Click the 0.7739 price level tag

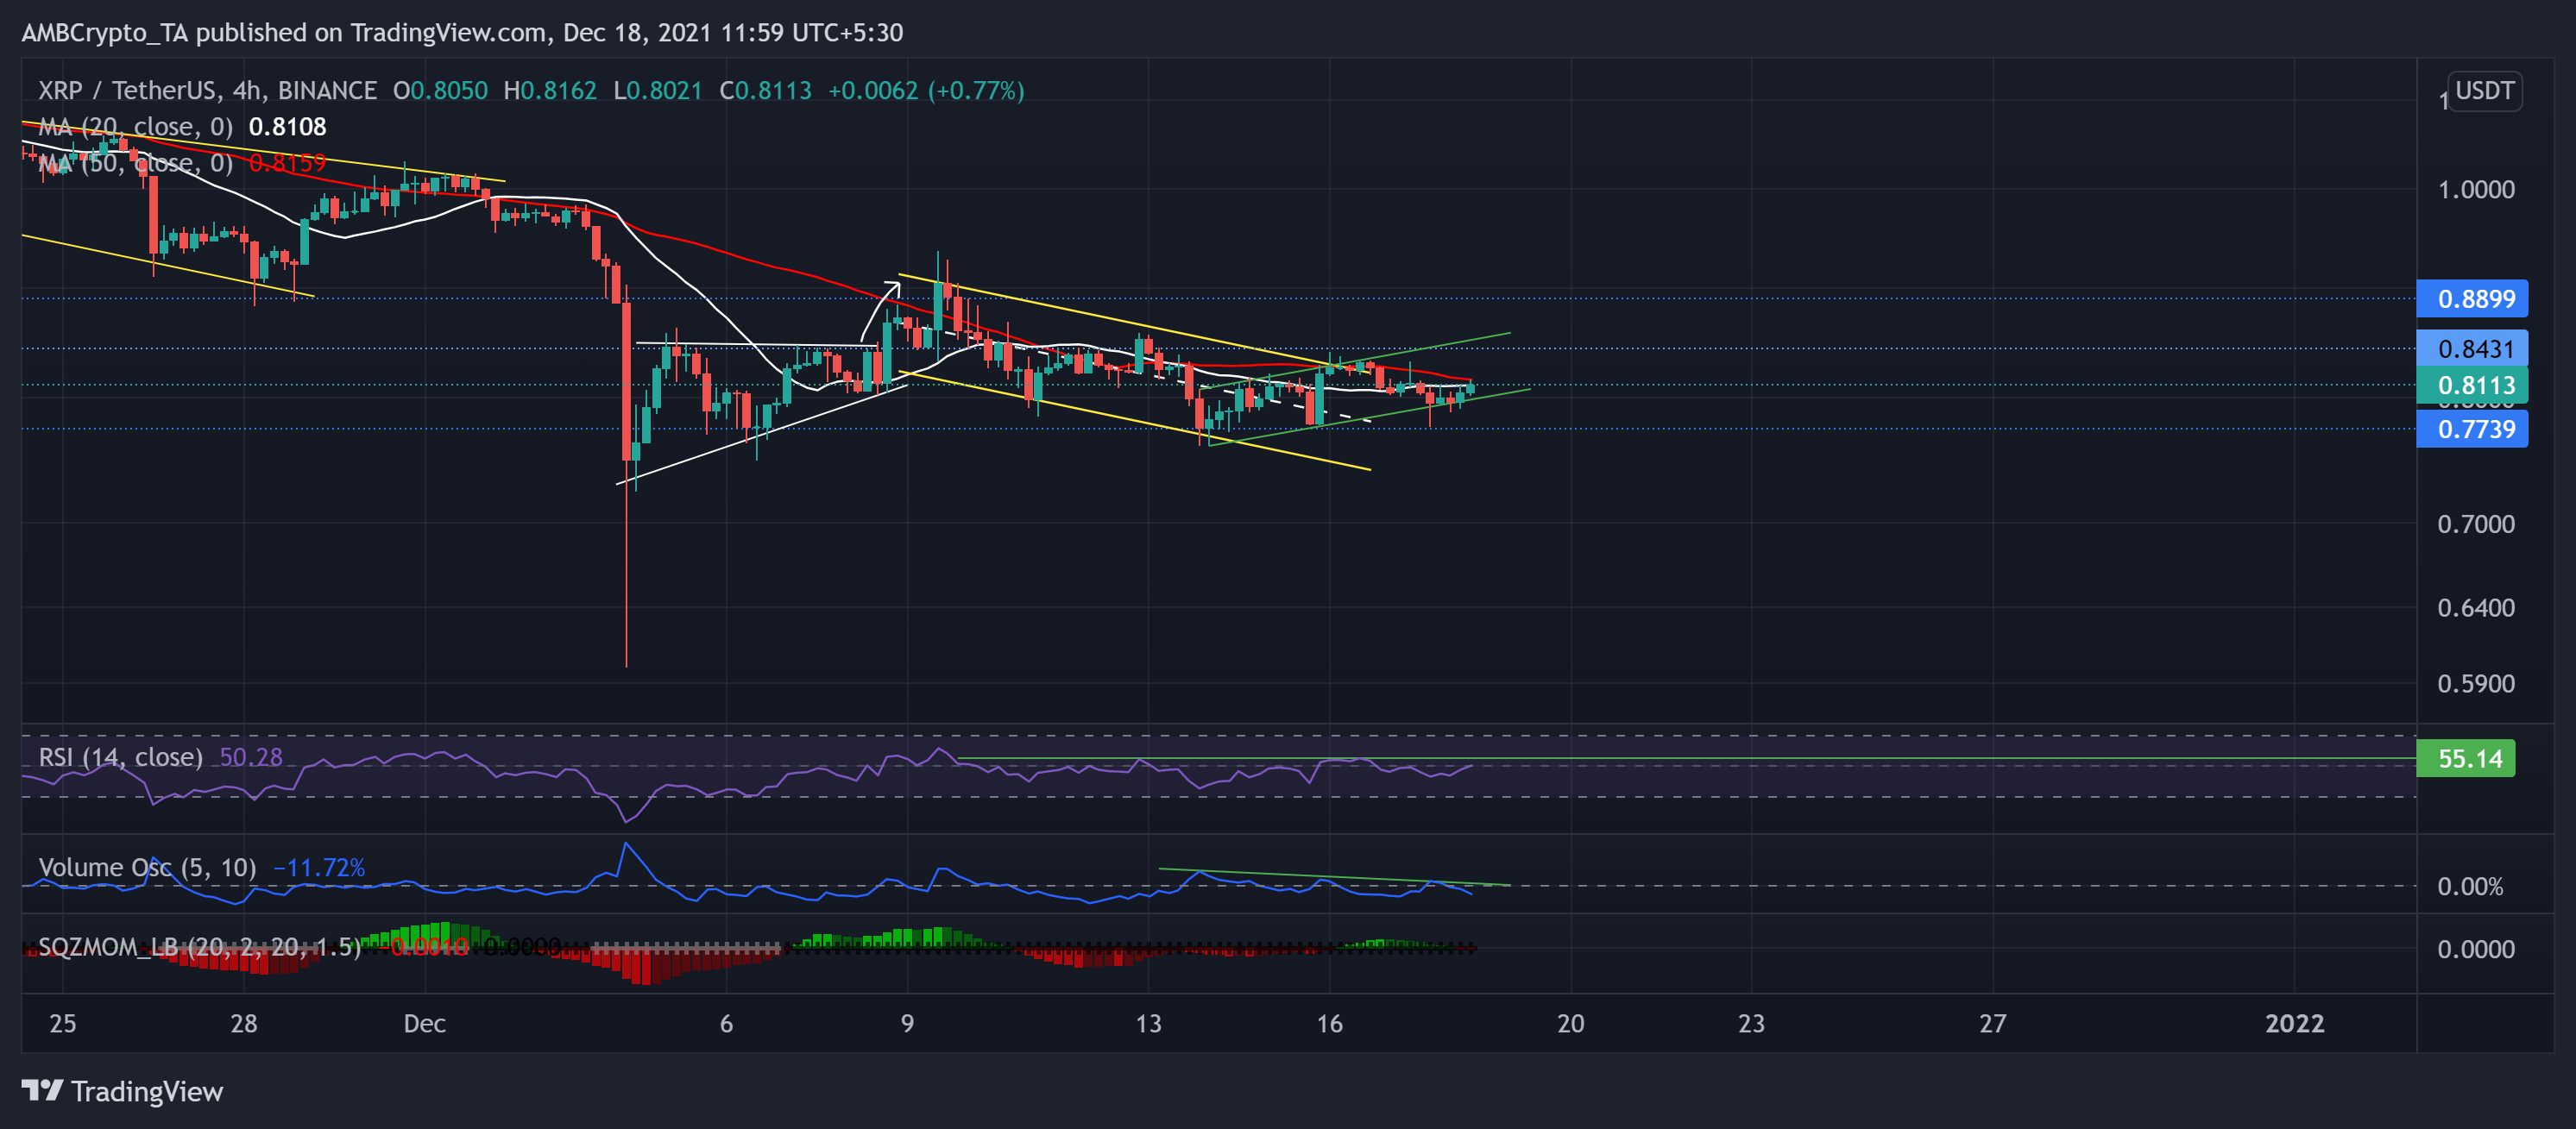[2471, 430]
